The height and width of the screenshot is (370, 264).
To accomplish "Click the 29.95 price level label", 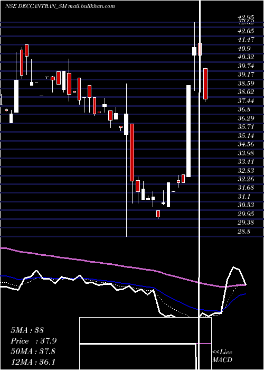I will (246, 214).
